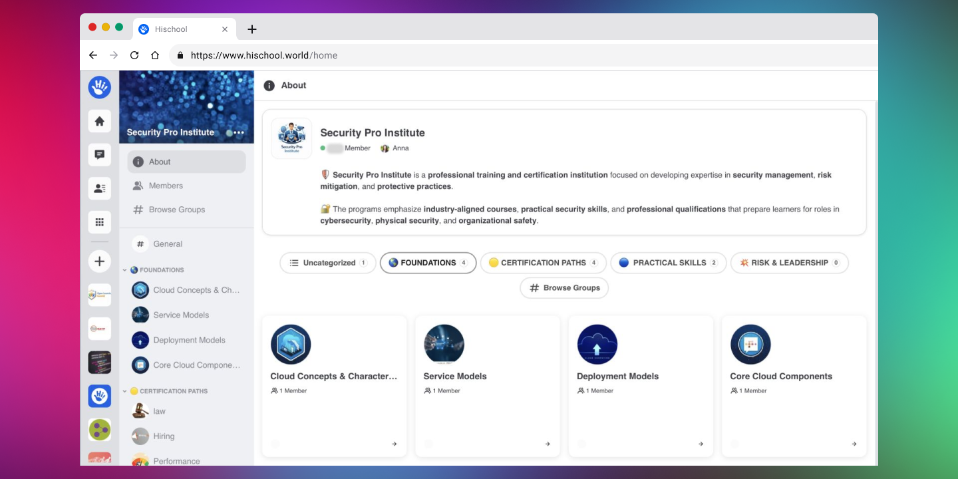Collapse the FOUNDATIONS section in sidebar

pos(124,270)
